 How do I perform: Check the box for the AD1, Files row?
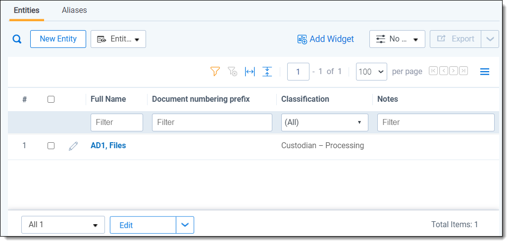point(51,146)
